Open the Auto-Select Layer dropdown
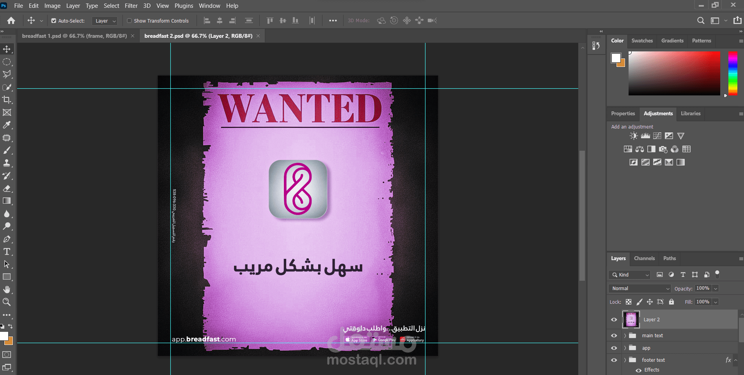744x375 pixels. (105, 21)
